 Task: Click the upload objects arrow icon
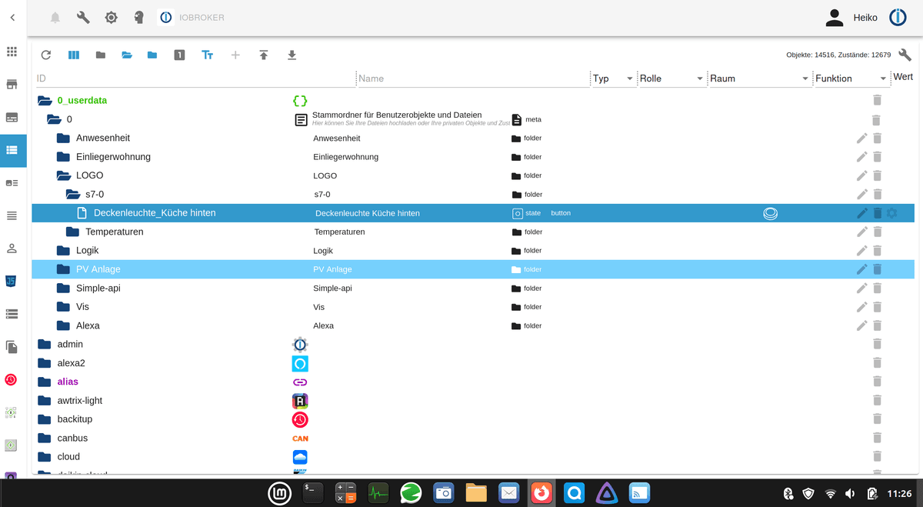pos(264,55)
